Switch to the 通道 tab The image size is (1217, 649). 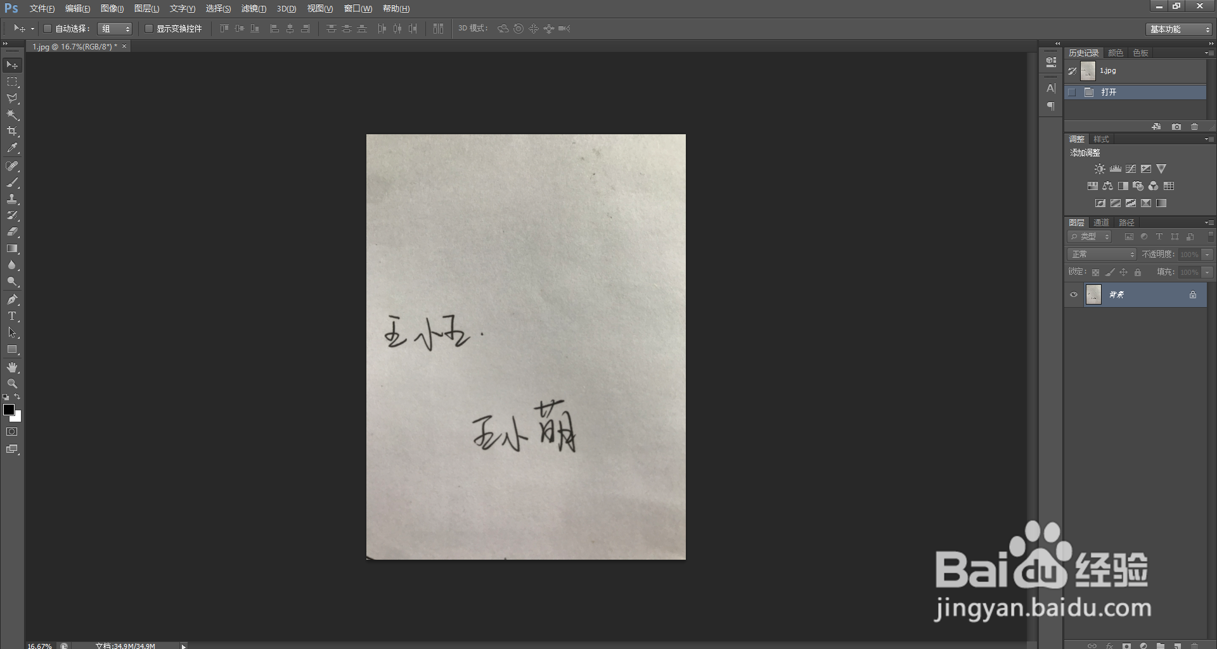(1101, 222)
